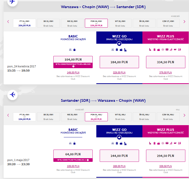Select outbound date PON 24, KWI
Viewport: 189px width, 179px height.
click(x=96, y=23)
